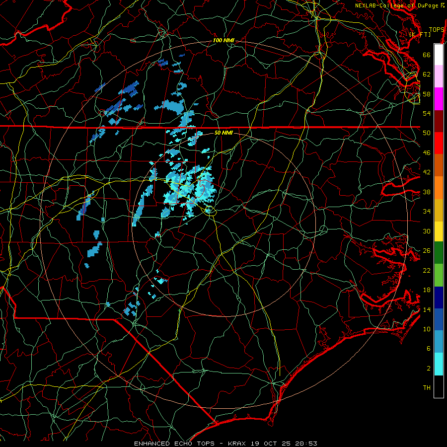Click the legend value 10
Viewport: 447px width, 447px height.
(427, 329)
